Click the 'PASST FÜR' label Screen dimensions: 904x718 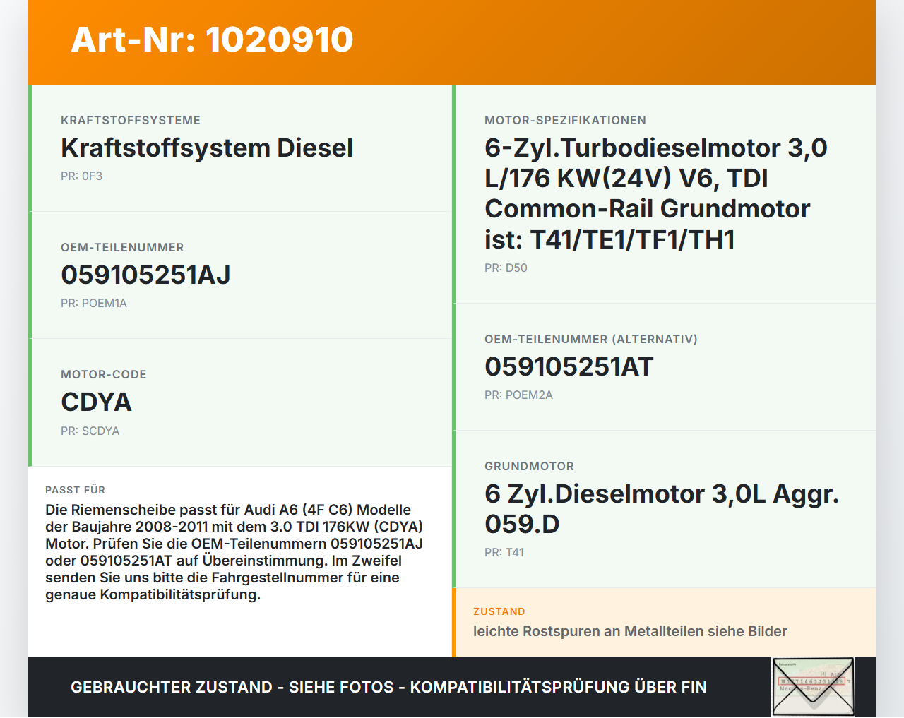[76, 490]
